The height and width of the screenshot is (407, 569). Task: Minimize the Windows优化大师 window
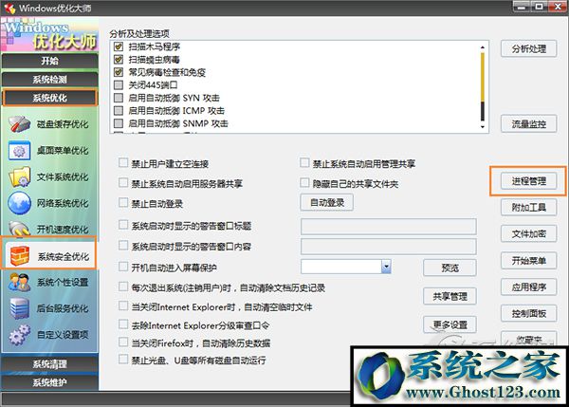tap(521, 7)
